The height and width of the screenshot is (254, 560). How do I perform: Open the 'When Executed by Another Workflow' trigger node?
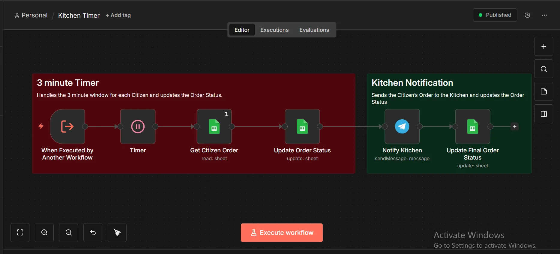[x=67, y=127]
